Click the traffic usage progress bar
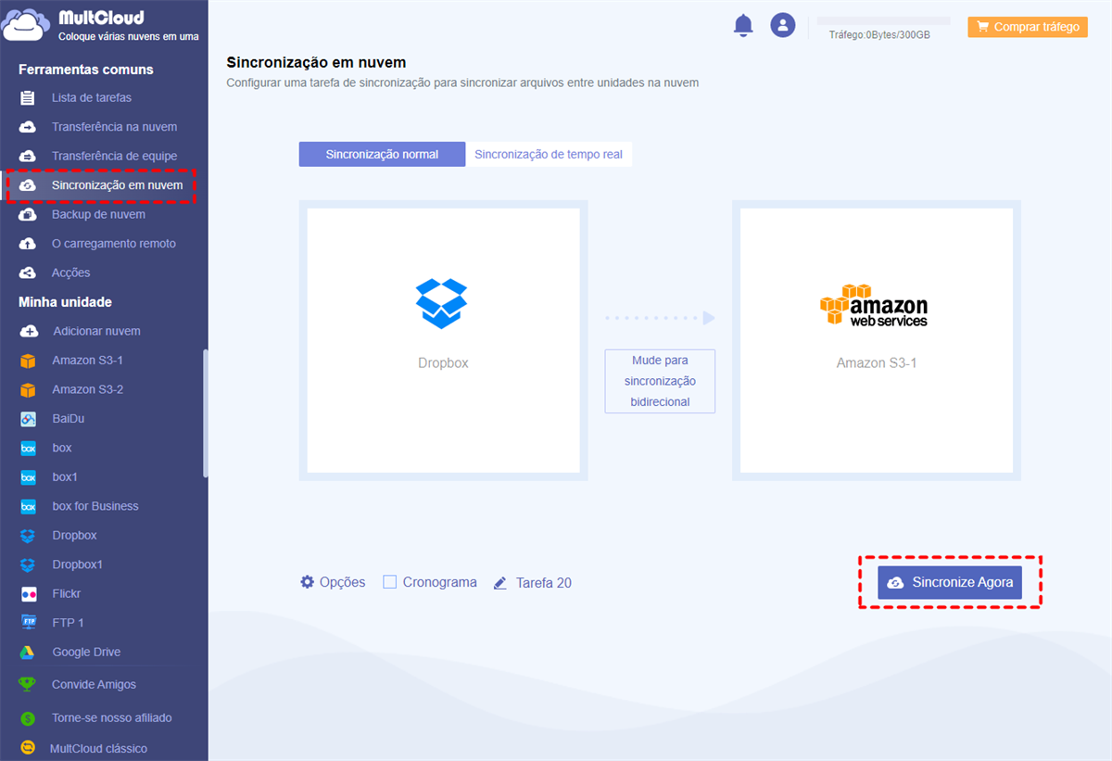Viewport: 1112px width, 761px height. (x=883, y=20)
